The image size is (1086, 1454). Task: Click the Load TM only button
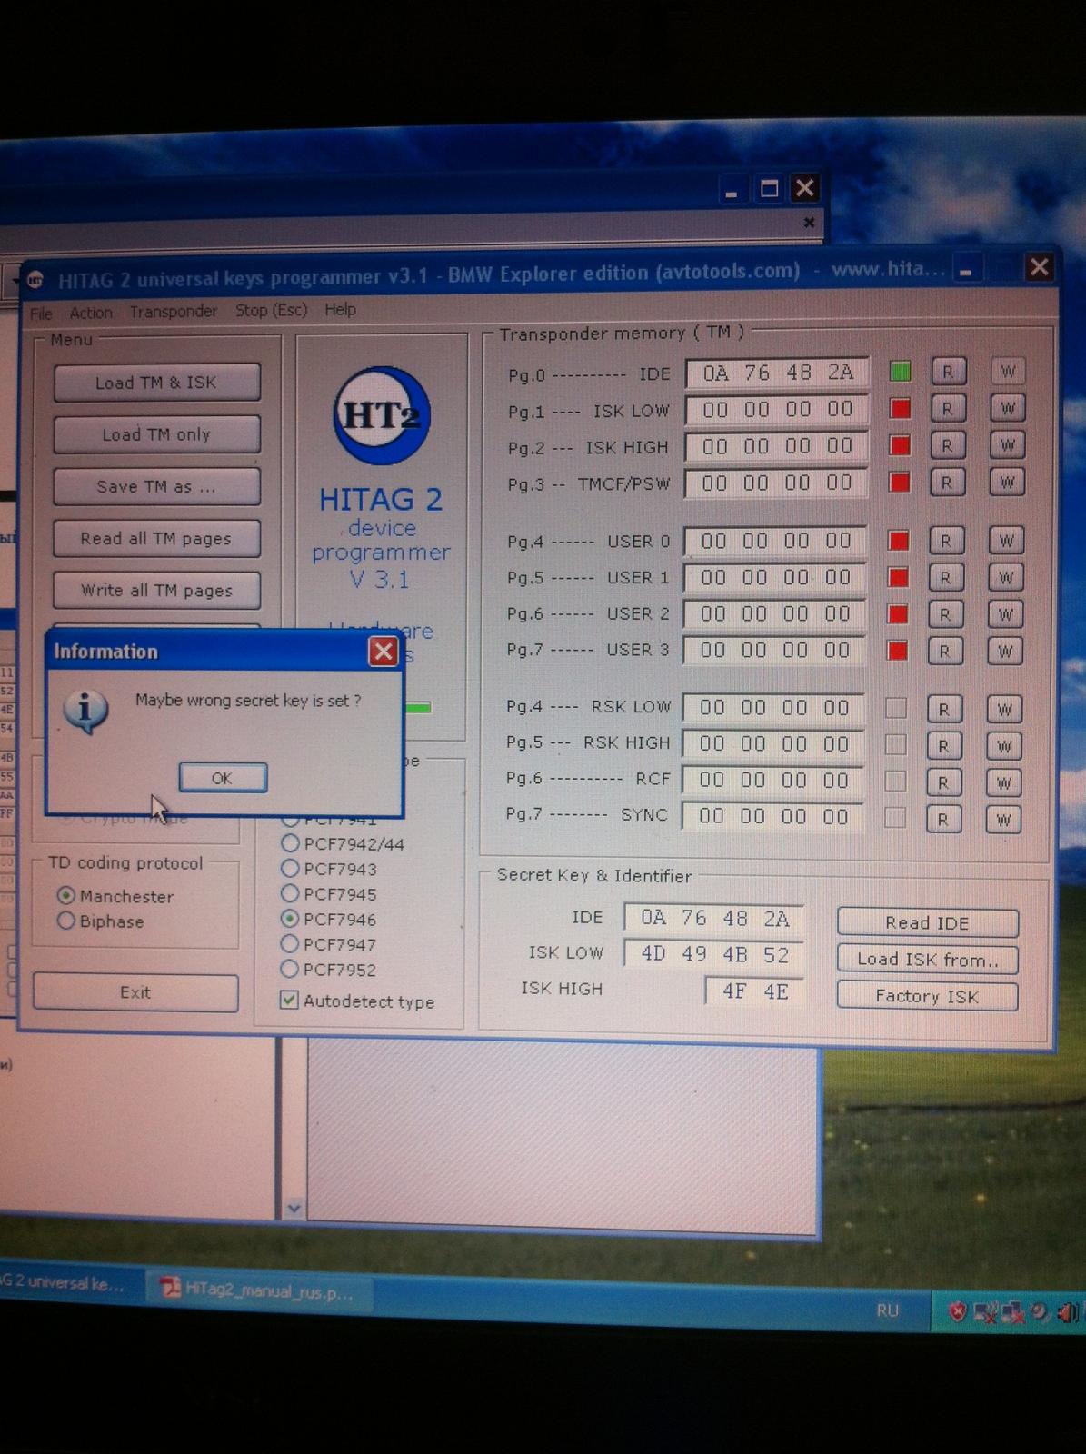click(156, 434)
